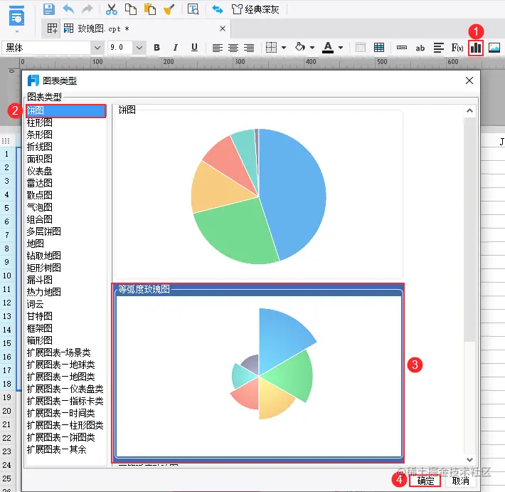
Task: Choose 组合图 from the list
Action: [x=66, y=219]
